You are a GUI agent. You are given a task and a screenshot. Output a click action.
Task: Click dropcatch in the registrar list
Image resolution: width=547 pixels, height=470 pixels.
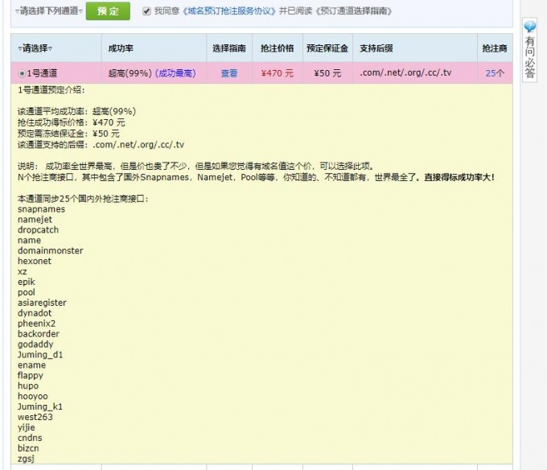38,230
